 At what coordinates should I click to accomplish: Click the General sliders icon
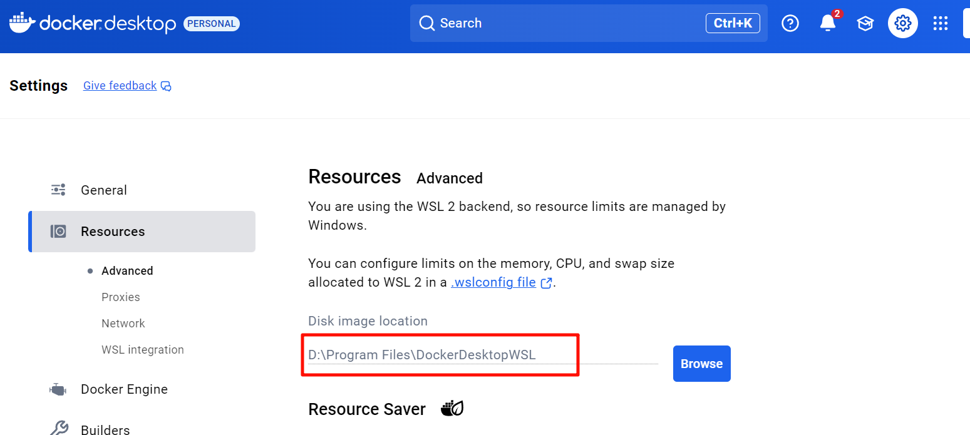[x=58, y=190]
